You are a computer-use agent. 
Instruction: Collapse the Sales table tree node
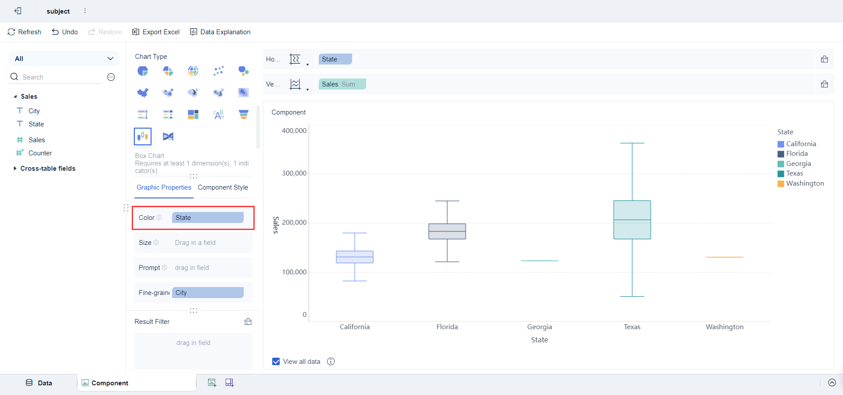[15, 97]
